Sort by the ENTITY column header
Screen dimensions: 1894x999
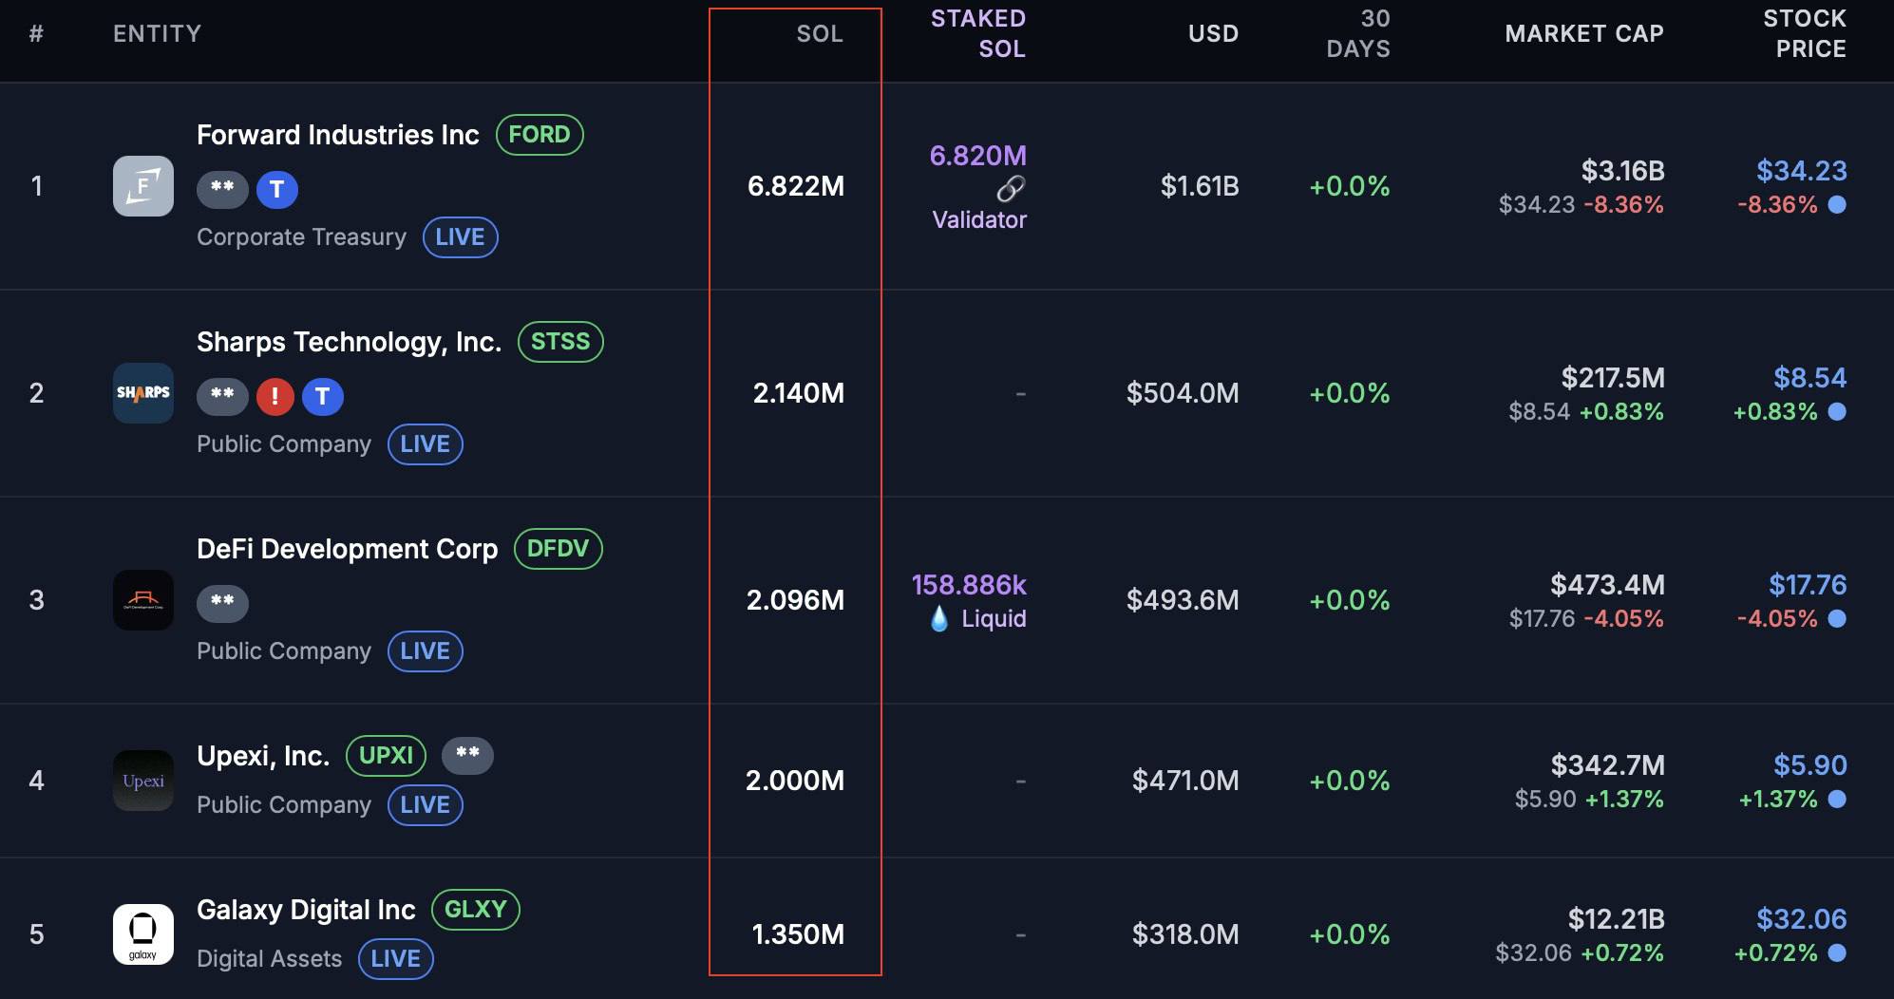(157, 34)
